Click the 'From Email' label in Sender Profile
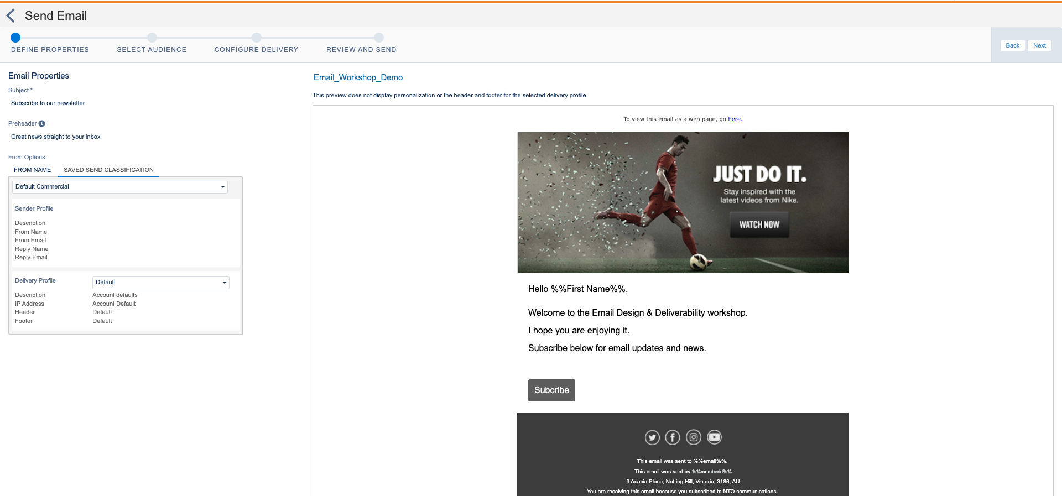Image resolution: width=1062 pixels, height=496 pixels. [x=30, y=241]
